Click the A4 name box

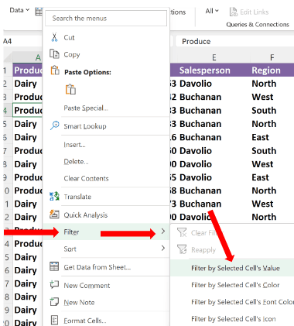click(x=22, y=41)
